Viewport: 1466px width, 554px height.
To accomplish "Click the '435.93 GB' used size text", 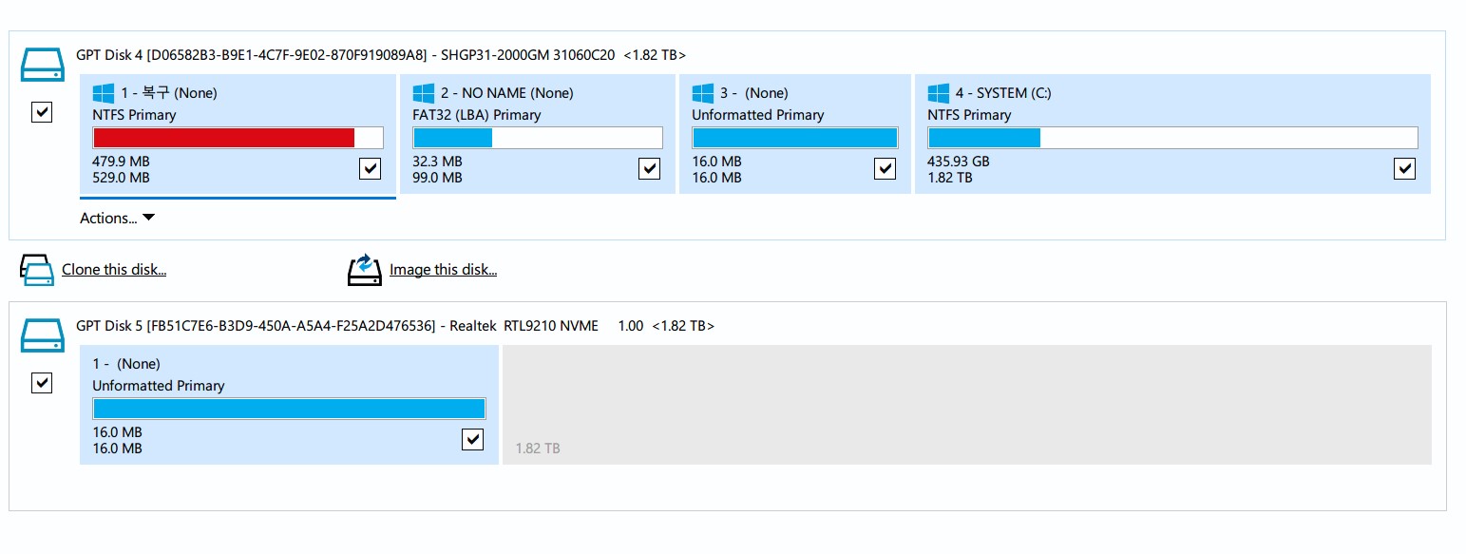I will [959, 162].
